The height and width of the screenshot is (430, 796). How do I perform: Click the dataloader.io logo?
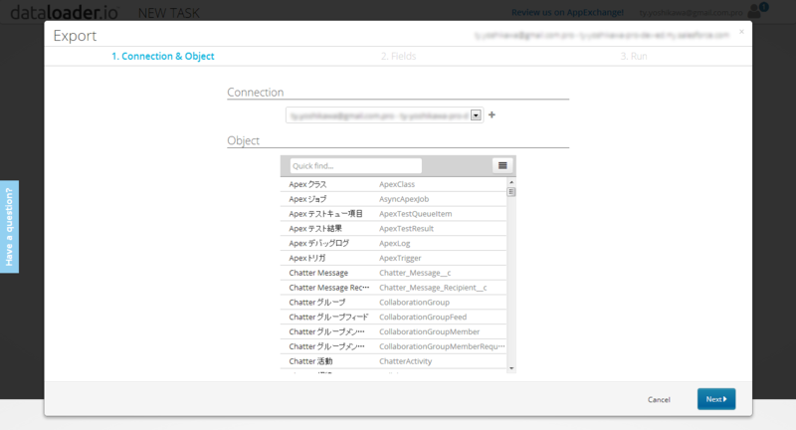pos(65,12)
